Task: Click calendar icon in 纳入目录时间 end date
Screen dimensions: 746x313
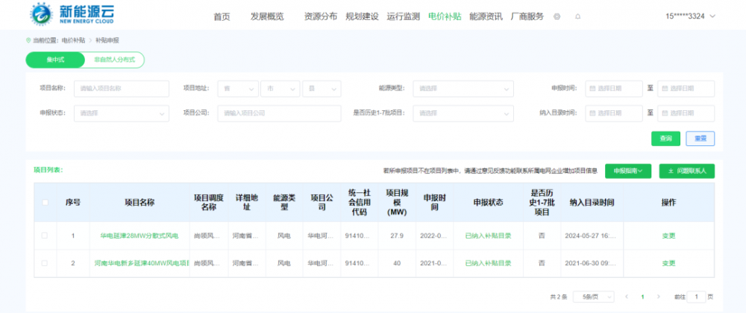Action: tap(665, 113)
